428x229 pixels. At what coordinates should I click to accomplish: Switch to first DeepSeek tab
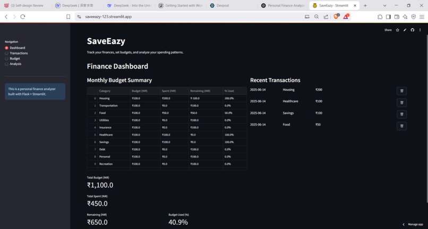tap(77, 5)
